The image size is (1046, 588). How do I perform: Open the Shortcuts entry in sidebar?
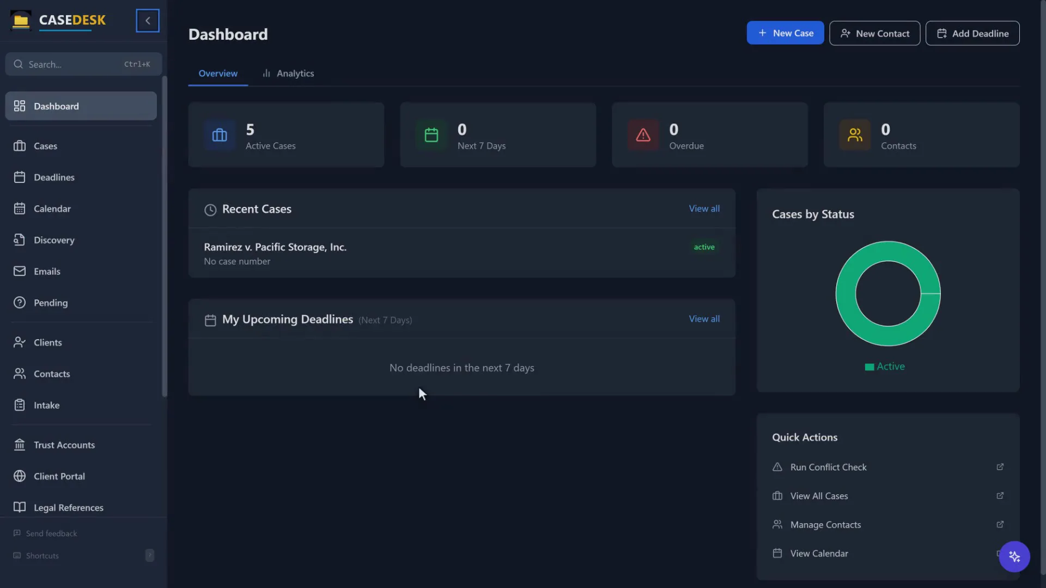(x=83, y=556)
